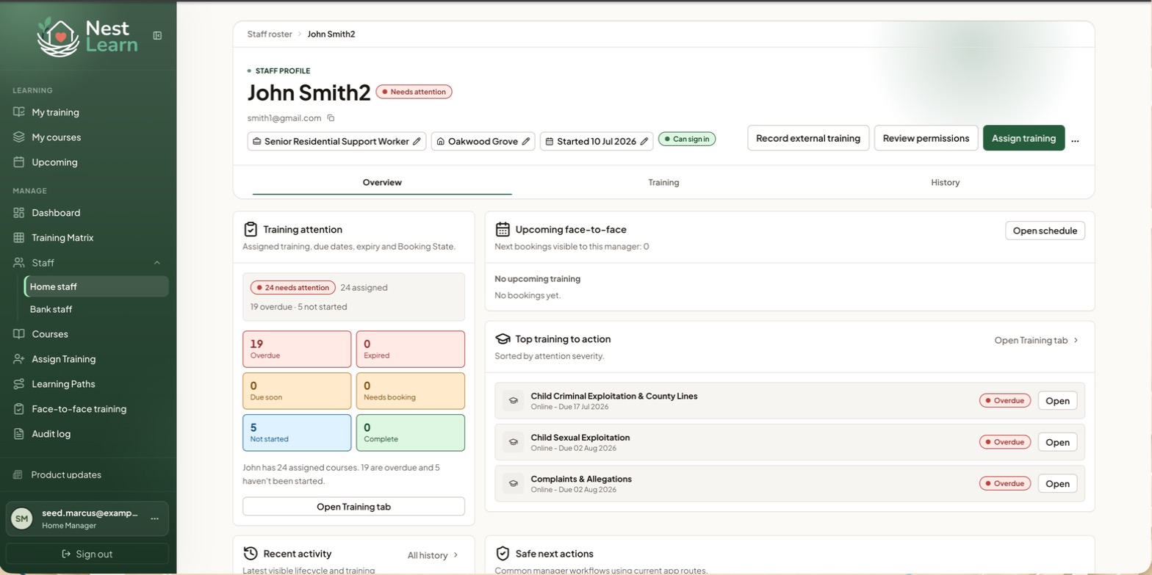
Task: Click the Nest Learn logo
Action: 87,37
